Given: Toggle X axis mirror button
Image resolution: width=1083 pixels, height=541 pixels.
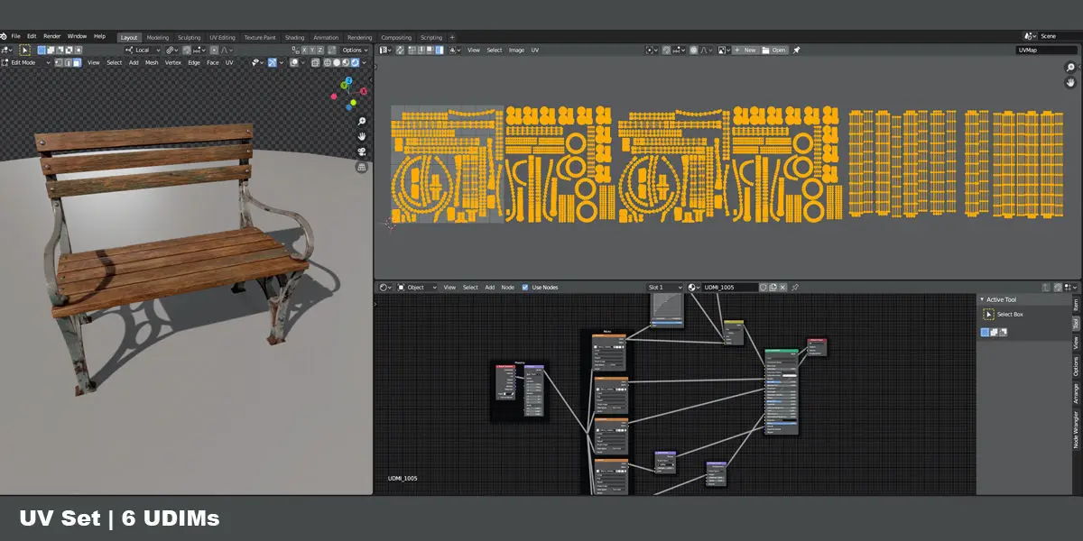Looking at the screenshot, I should (x=304, y=50).
